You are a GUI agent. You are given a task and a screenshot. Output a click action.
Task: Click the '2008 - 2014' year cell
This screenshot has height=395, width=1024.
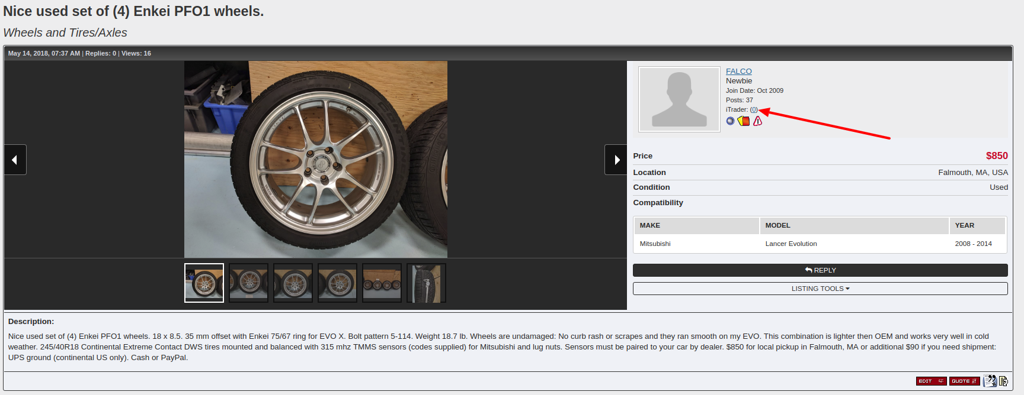click(x=973, y=244)
